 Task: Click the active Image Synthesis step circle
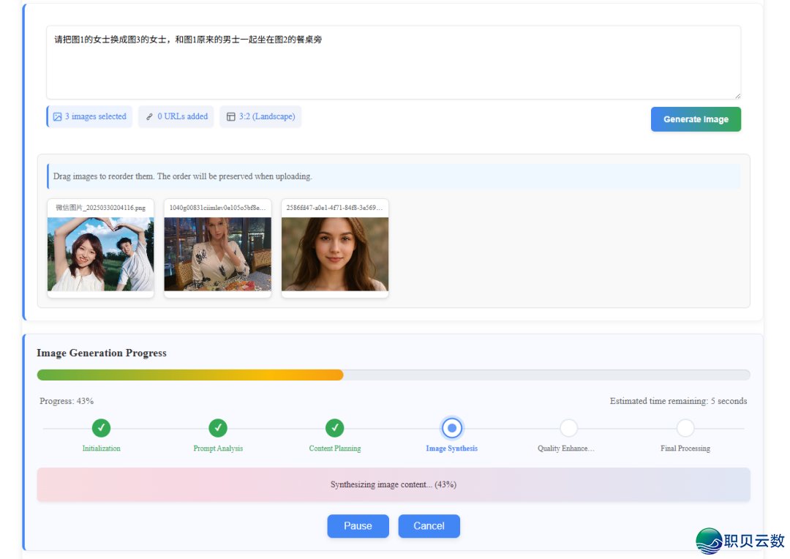point(452,428)
